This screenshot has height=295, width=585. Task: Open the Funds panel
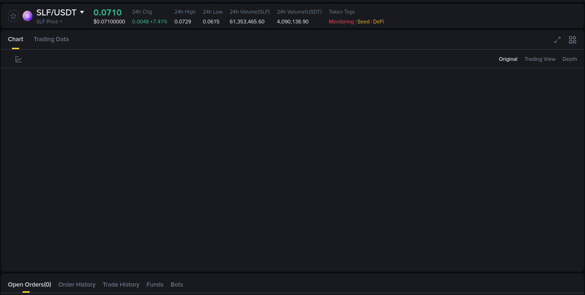tap(155, 284)
